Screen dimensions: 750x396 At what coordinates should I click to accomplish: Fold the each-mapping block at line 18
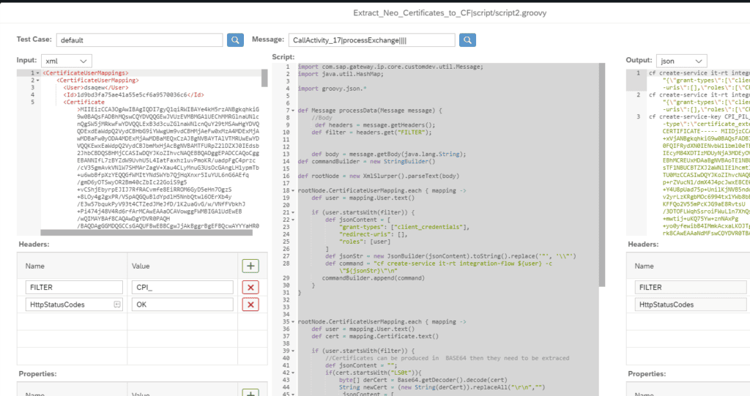[293, 191]
